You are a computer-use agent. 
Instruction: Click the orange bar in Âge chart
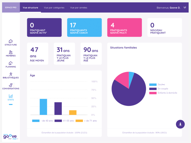(x=73, y=113)
